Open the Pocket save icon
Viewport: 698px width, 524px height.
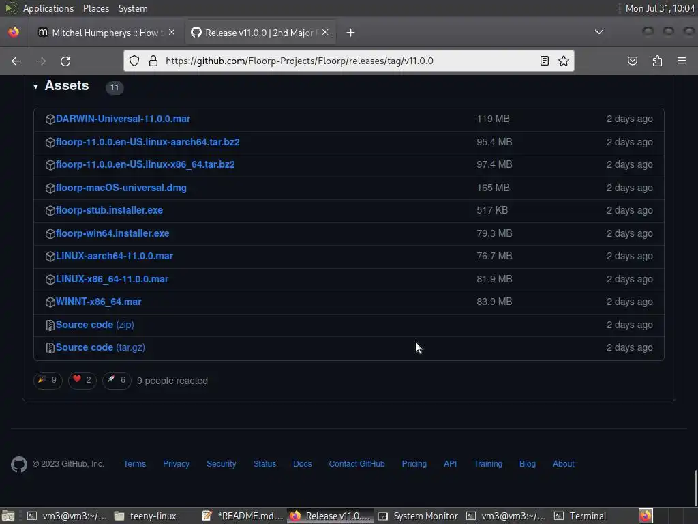tap(632, 61)
